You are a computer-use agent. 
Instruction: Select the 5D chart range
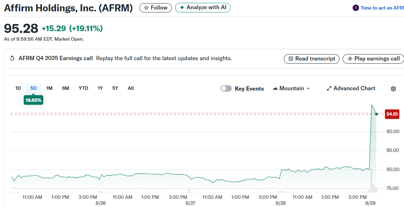(34, 88)
